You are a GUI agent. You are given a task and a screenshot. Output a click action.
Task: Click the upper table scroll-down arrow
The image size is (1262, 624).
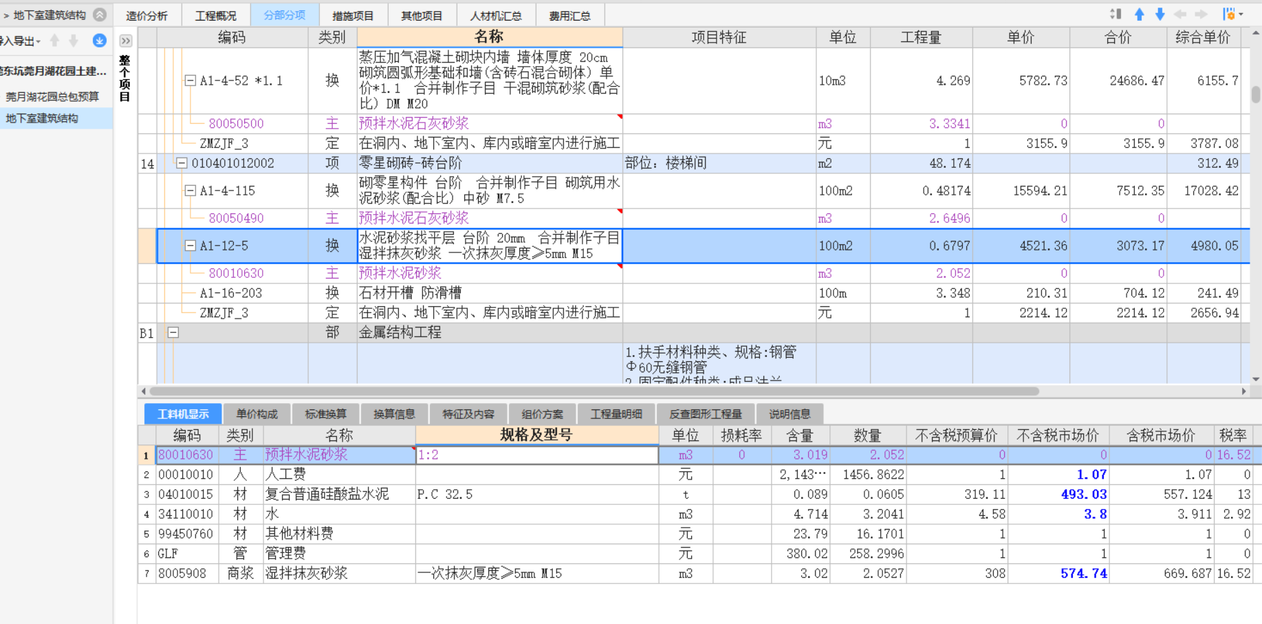pos(1255,379)
